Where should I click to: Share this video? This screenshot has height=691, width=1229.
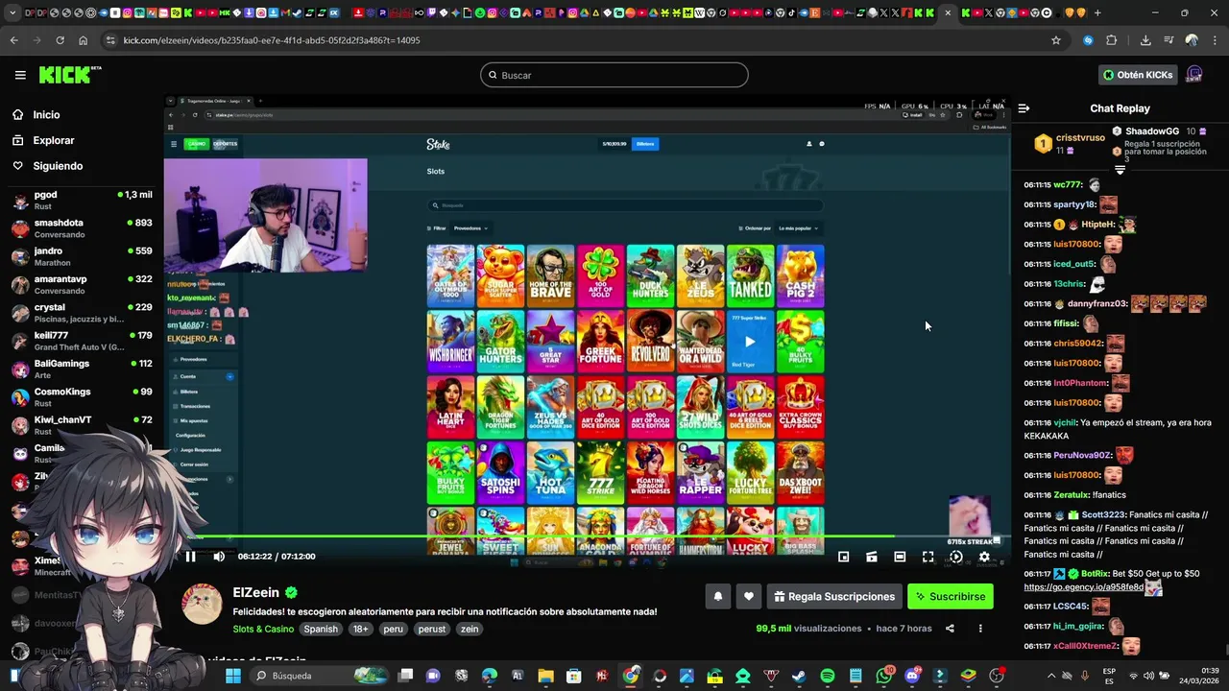point(950,629)
